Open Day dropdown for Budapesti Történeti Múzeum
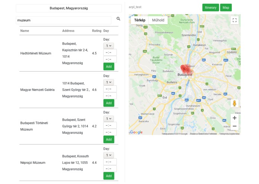The width and height of the screenshot is (259, 184). (x=108, y=119)
